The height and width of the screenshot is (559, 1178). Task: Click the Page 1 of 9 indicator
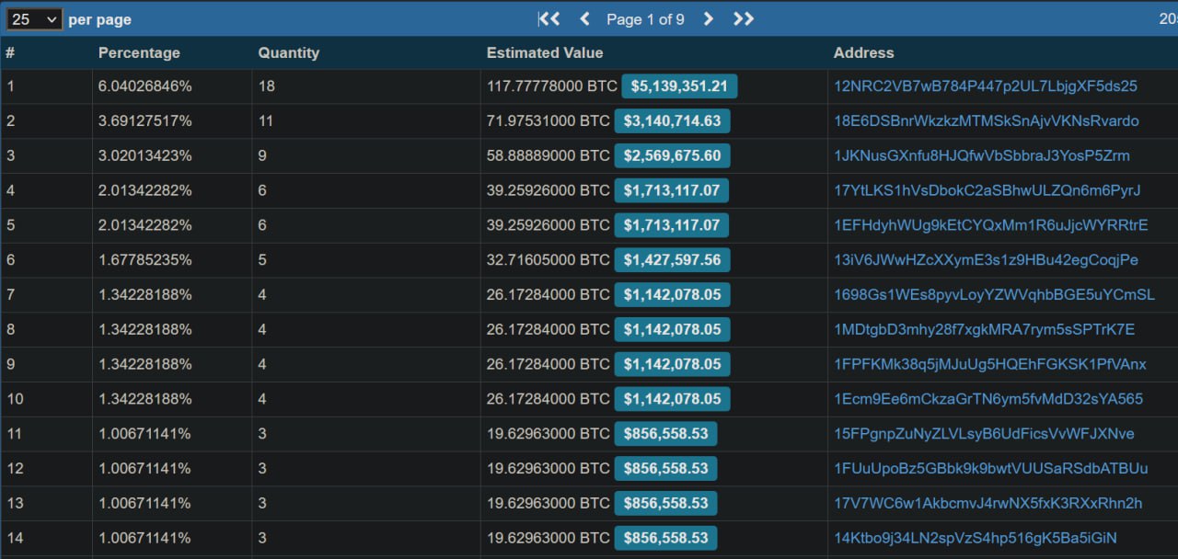point(645,19)
